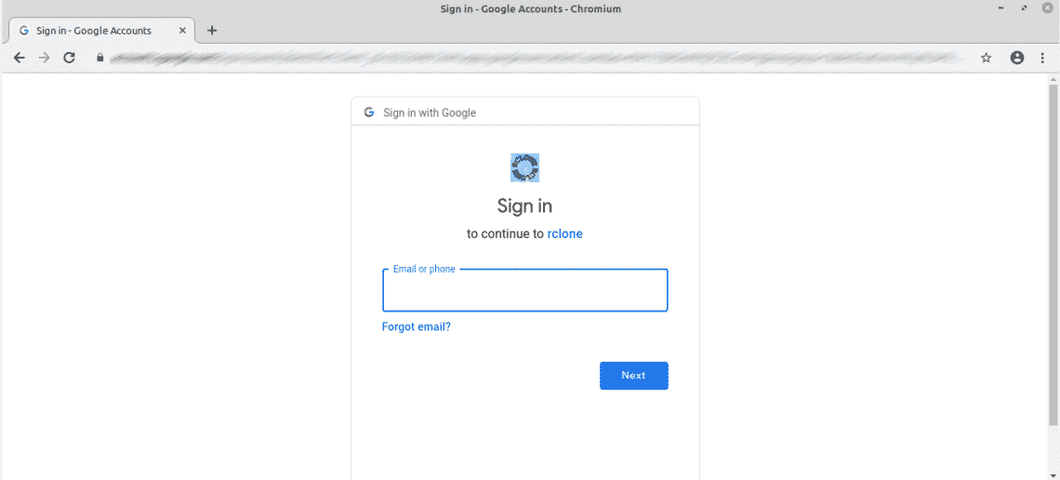Image resolution: width=1060 pixels, height=480 pixels.
Task: Click the padlock icon in address bar
Action: (100, 59)
